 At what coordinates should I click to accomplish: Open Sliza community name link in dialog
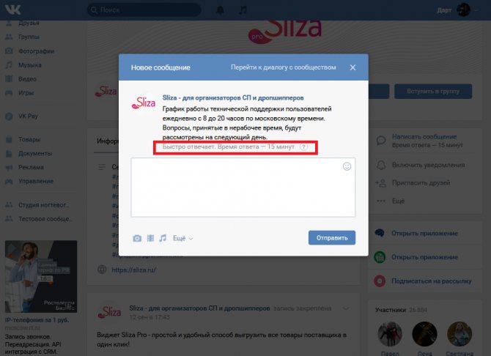click(233, 97)
